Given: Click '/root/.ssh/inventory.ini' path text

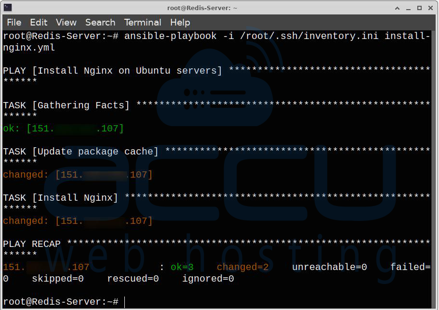Looking at the screenshot, I should tap(309, 36).
